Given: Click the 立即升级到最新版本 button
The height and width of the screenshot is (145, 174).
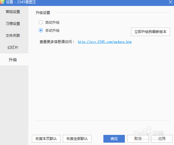Looking at the screenshot, I should (150, 32).
